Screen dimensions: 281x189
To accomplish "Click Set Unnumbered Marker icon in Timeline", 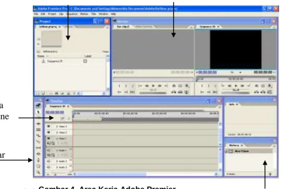I will coord(68,118).
